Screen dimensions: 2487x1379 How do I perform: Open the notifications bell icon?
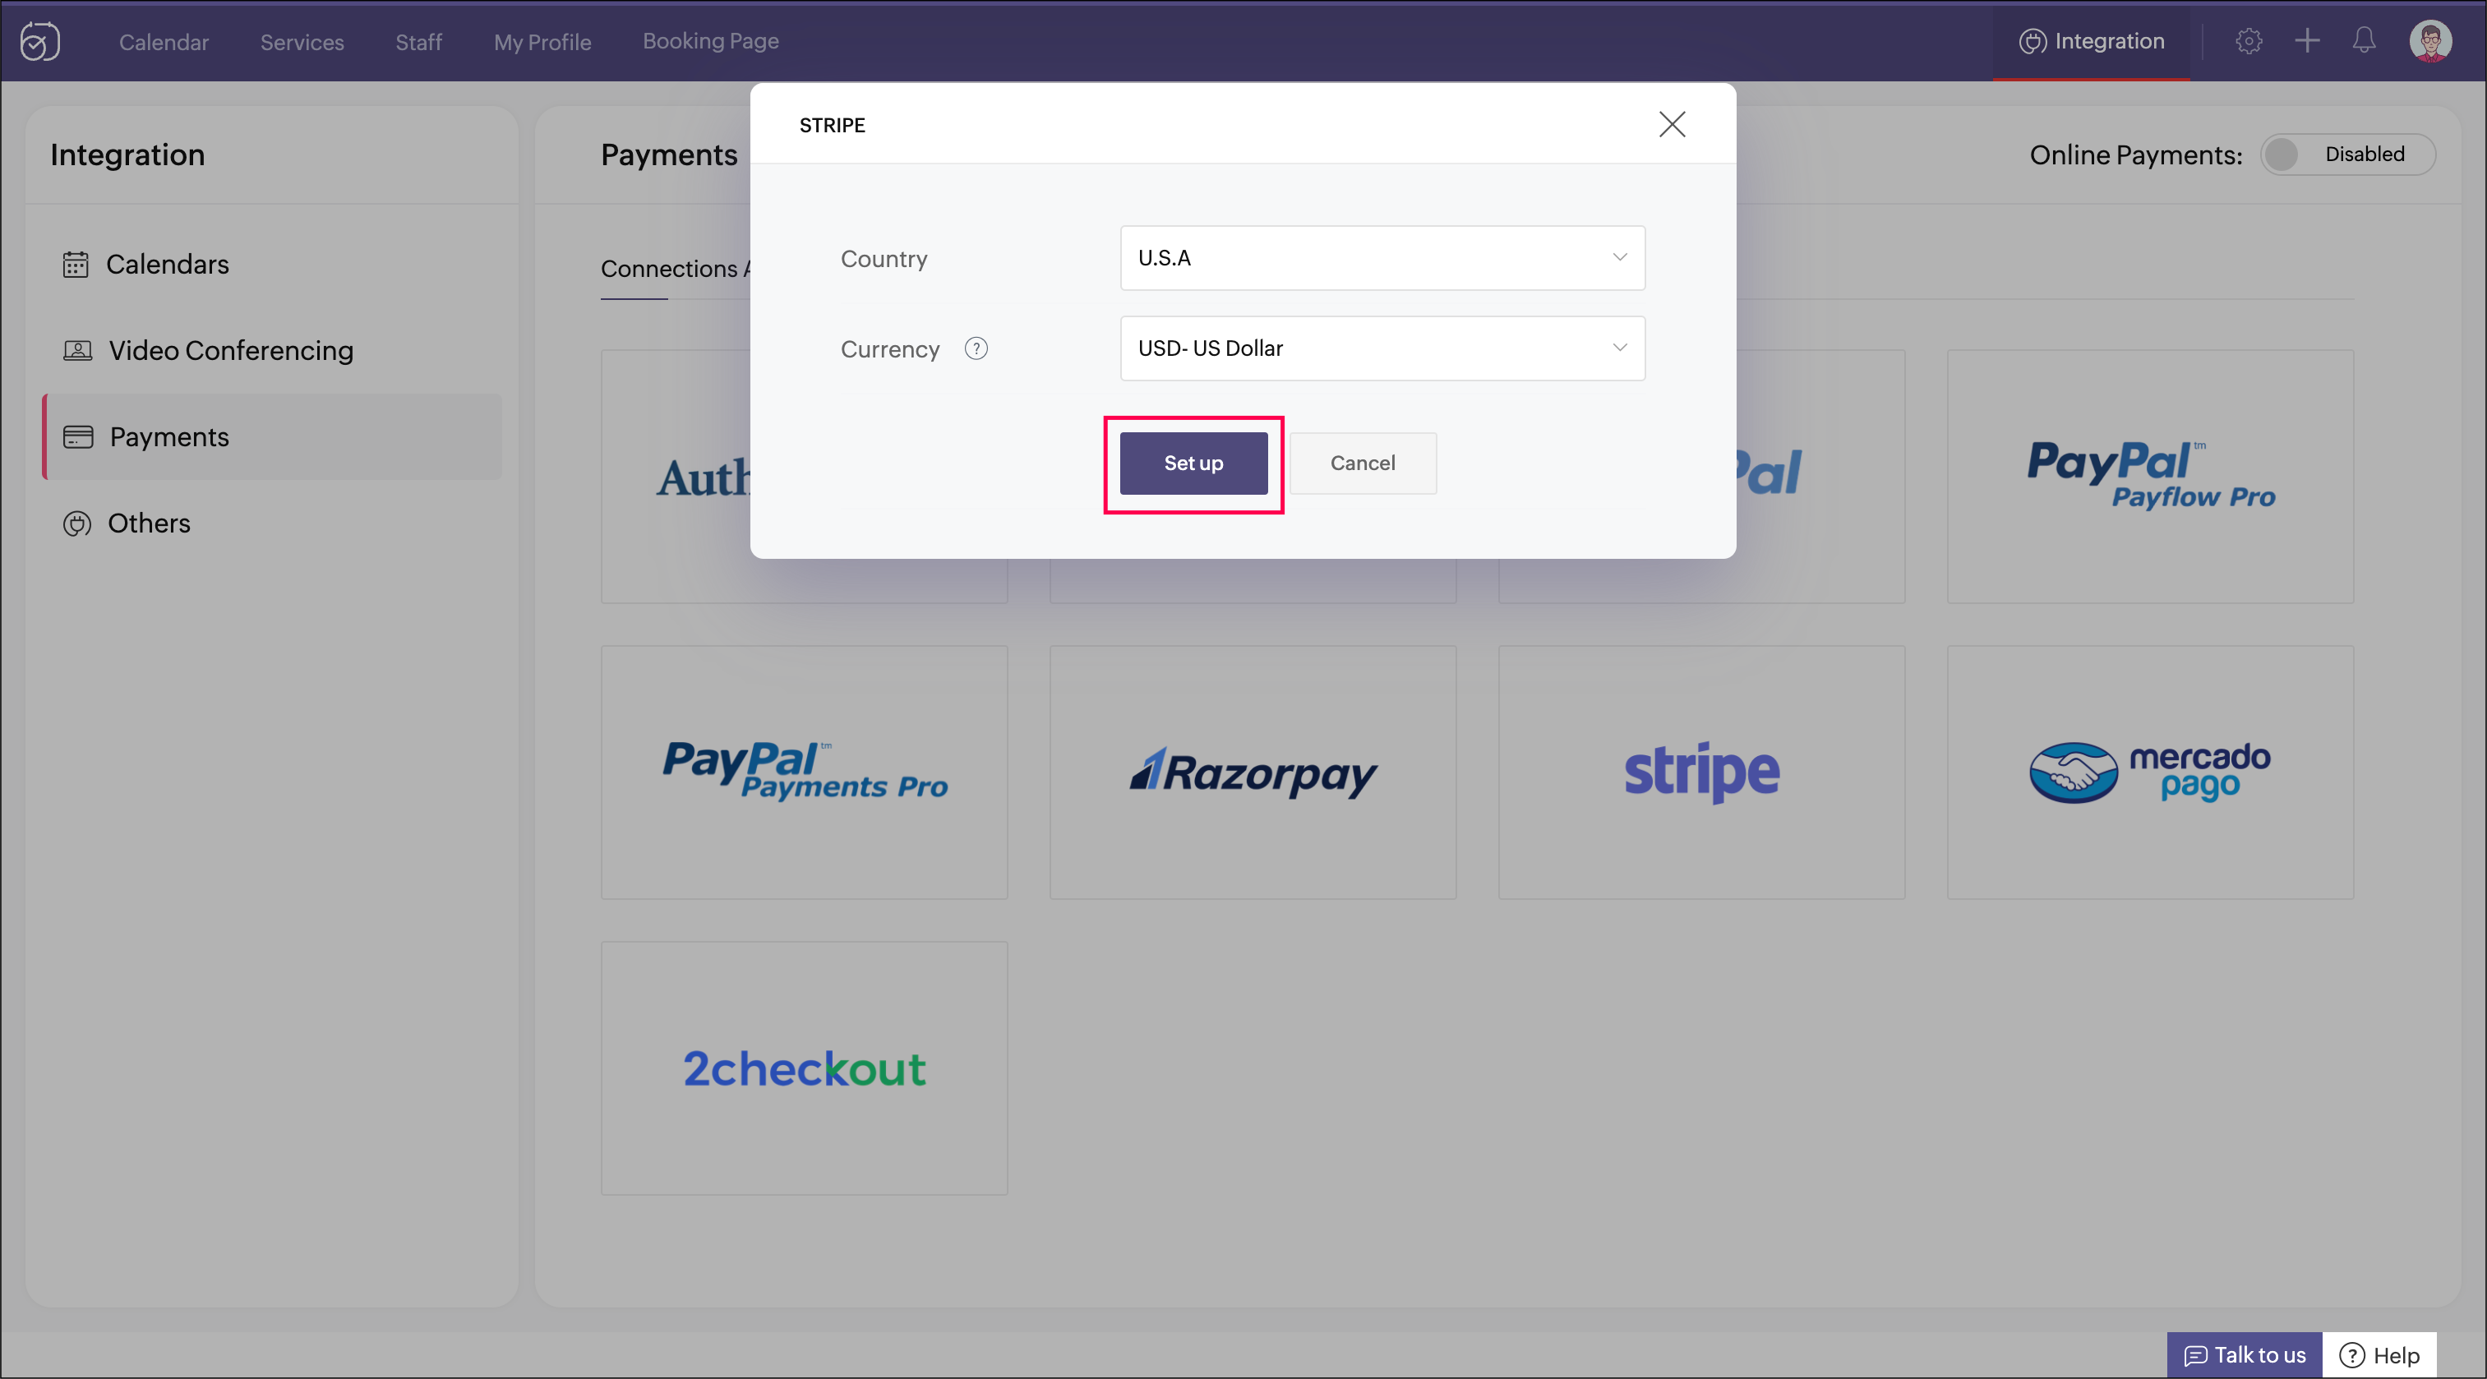pos(2365,40)
